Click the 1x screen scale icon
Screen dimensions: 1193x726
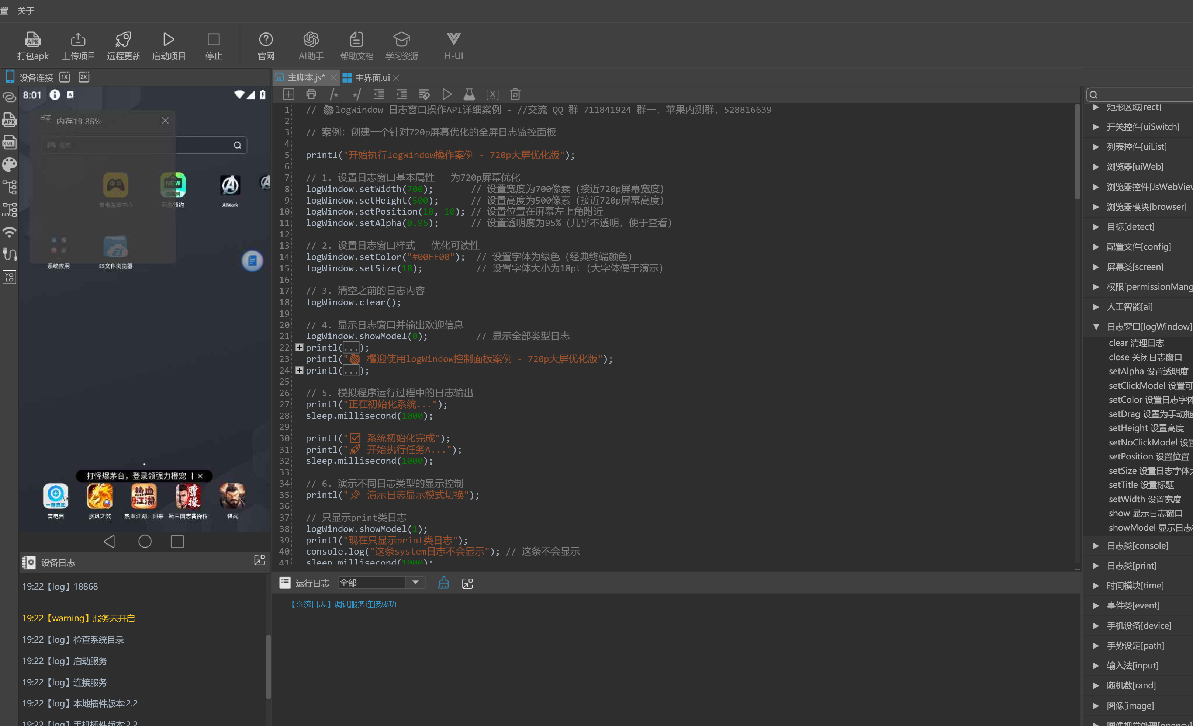click(65, 77)
